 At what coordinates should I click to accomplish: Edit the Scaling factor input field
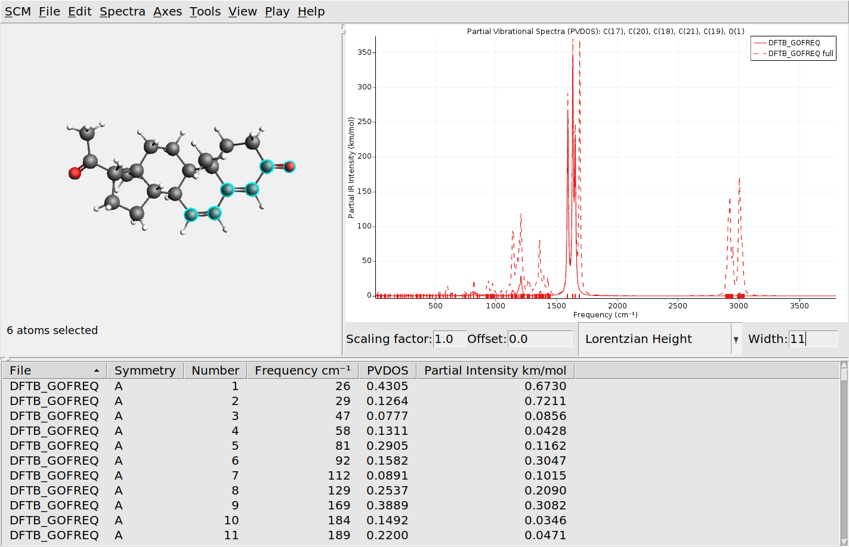(449, 339)
